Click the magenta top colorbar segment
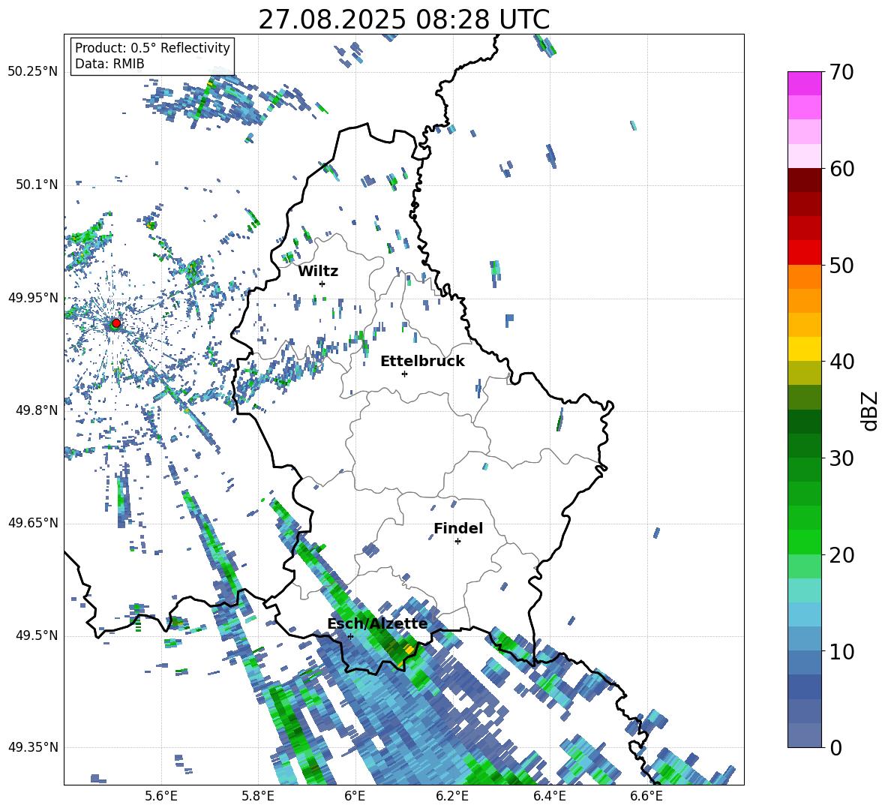Viewport: 888px width, 811px height. (x=804, y=83)
